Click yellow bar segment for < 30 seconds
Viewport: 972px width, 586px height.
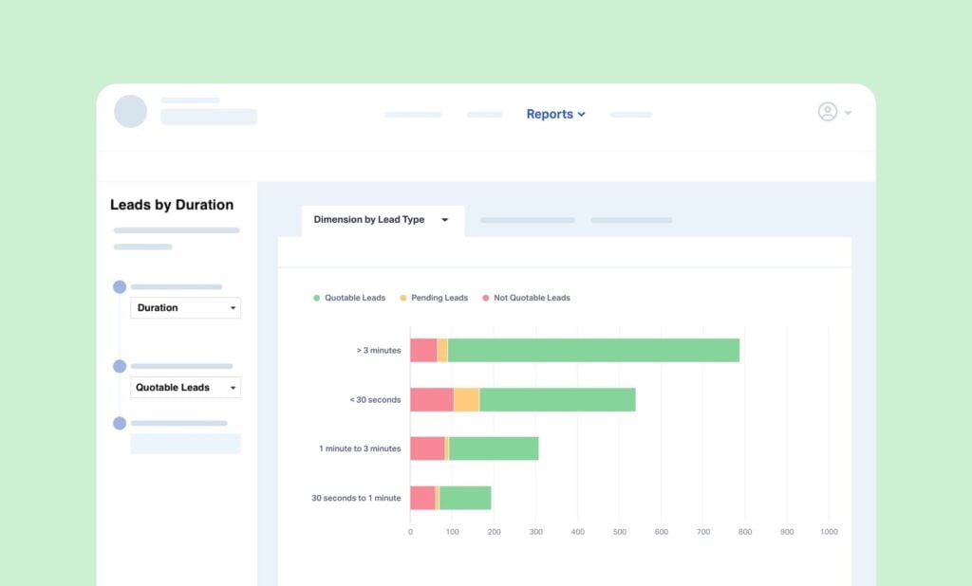[x=466, y=399]
